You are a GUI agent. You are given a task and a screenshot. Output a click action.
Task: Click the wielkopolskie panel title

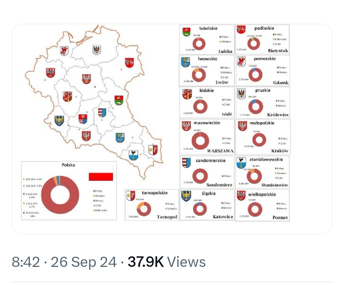(x=262, y=194)
